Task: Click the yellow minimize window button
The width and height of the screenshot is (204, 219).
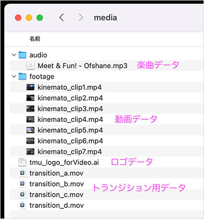Action: [29, 18]
